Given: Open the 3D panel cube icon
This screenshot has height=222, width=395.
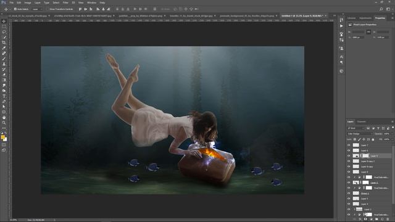Looking at the screenshot, I should (341, 72).
